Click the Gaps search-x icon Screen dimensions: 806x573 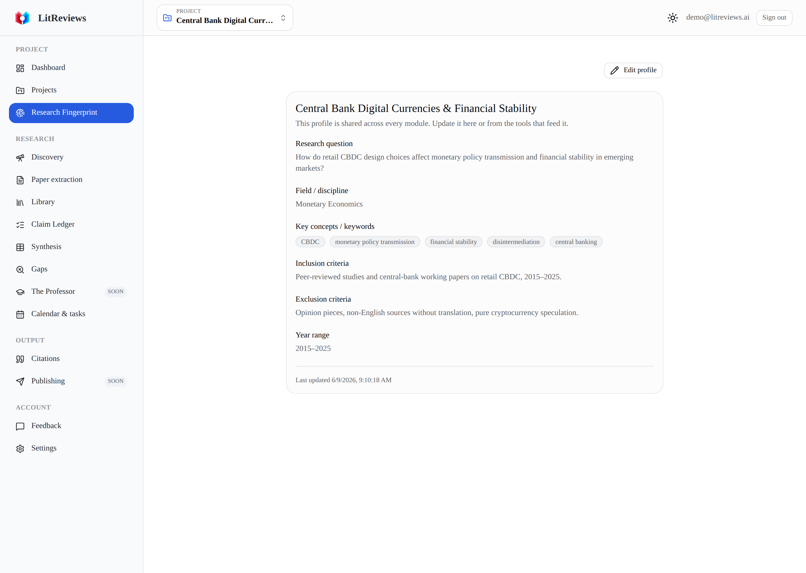(20, 269)
